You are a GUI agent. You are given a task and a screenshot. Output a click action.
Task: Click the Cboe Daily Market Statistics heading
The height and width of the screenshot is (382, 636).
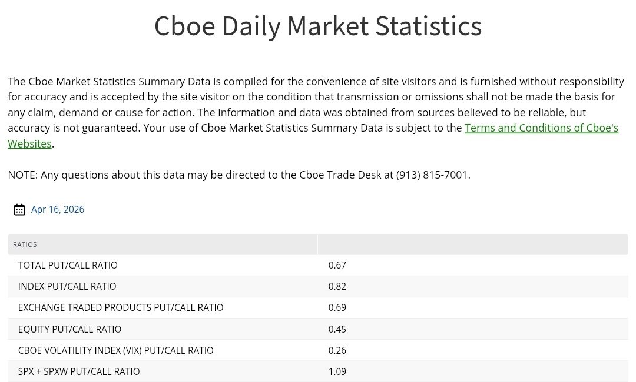318,26
